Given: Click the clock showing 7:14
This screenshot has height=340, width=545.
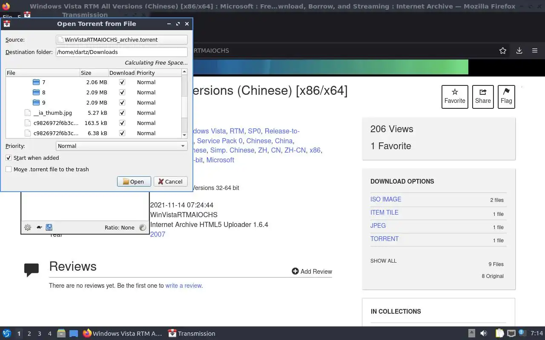Looking at the screenshot, I should (x=537, y=334).
